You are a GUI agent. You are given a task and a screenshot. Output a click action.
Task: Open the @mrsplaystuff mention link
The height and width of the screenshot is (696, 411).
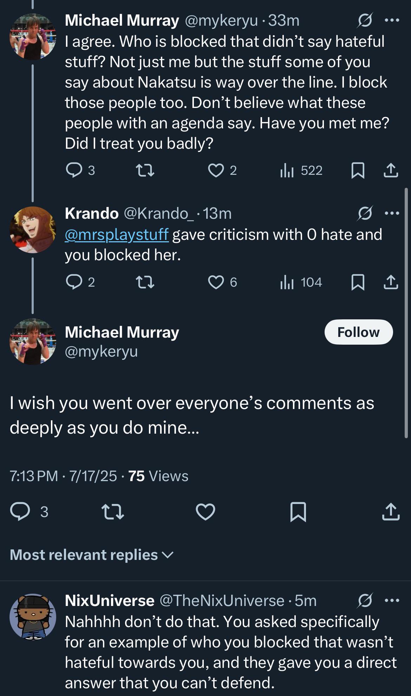[x=117, y=235]
